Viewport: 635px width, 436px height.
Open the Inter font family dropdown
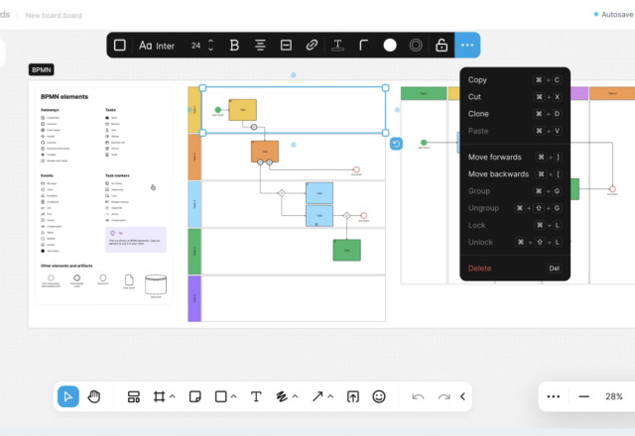[x=157, y=46]
